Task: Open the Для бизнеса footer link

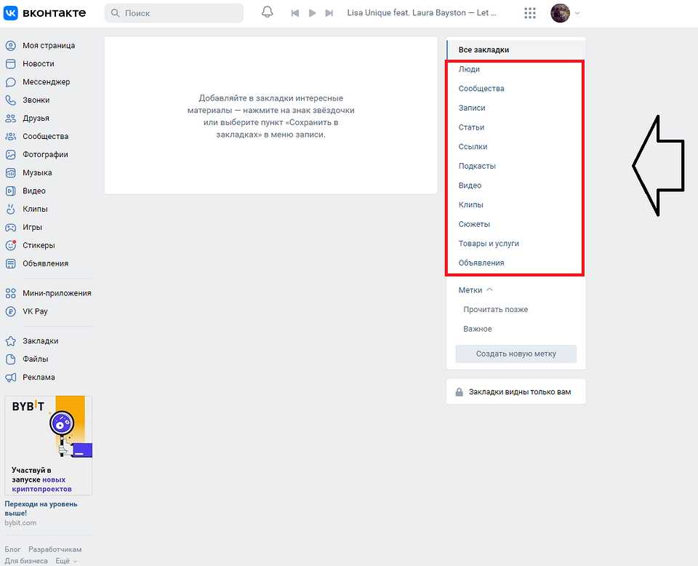Action: pos(26,561)
